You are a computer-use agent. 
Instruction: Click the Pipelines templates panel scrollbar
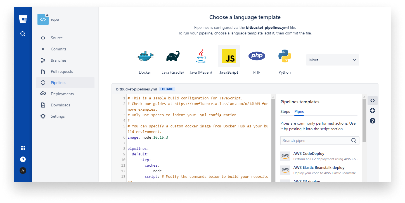[364, 120]
